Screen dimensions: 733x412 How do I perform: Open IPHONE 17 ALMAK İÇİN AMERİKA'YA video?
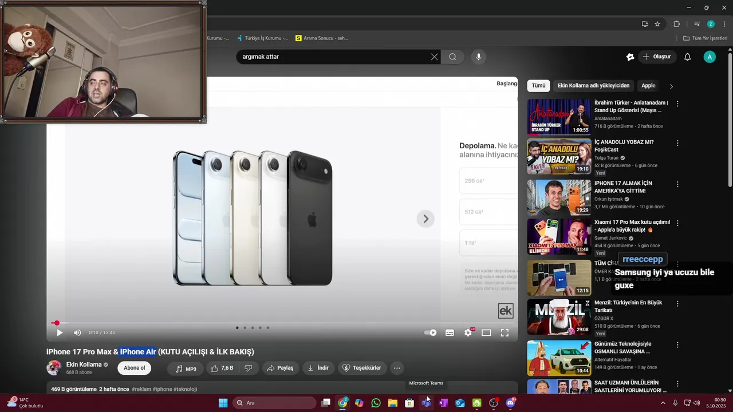pos(559,197)
